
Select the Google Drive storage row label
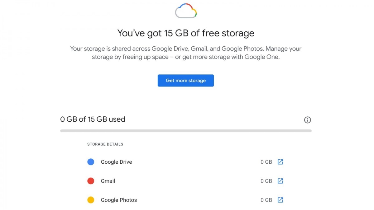(116, 162)
